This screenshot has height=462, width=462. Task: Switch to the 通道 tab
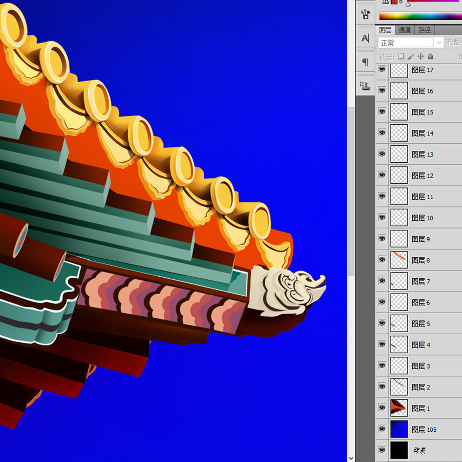[405, 30]
